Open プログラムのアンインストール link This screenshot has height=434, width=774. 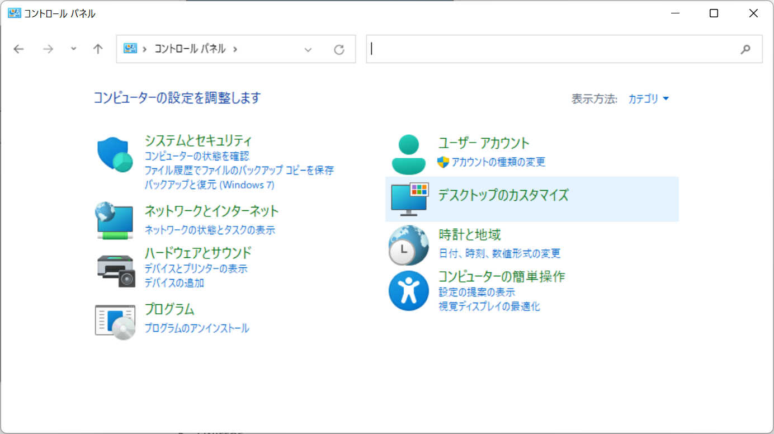pos(197,328)
